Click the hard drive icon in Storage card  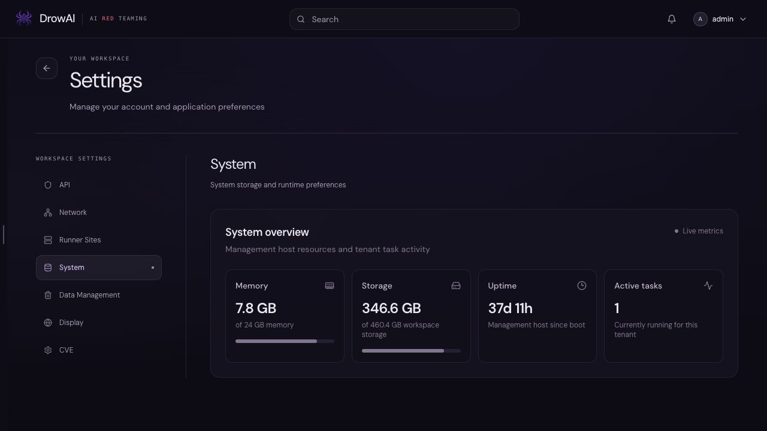(456, 286)
